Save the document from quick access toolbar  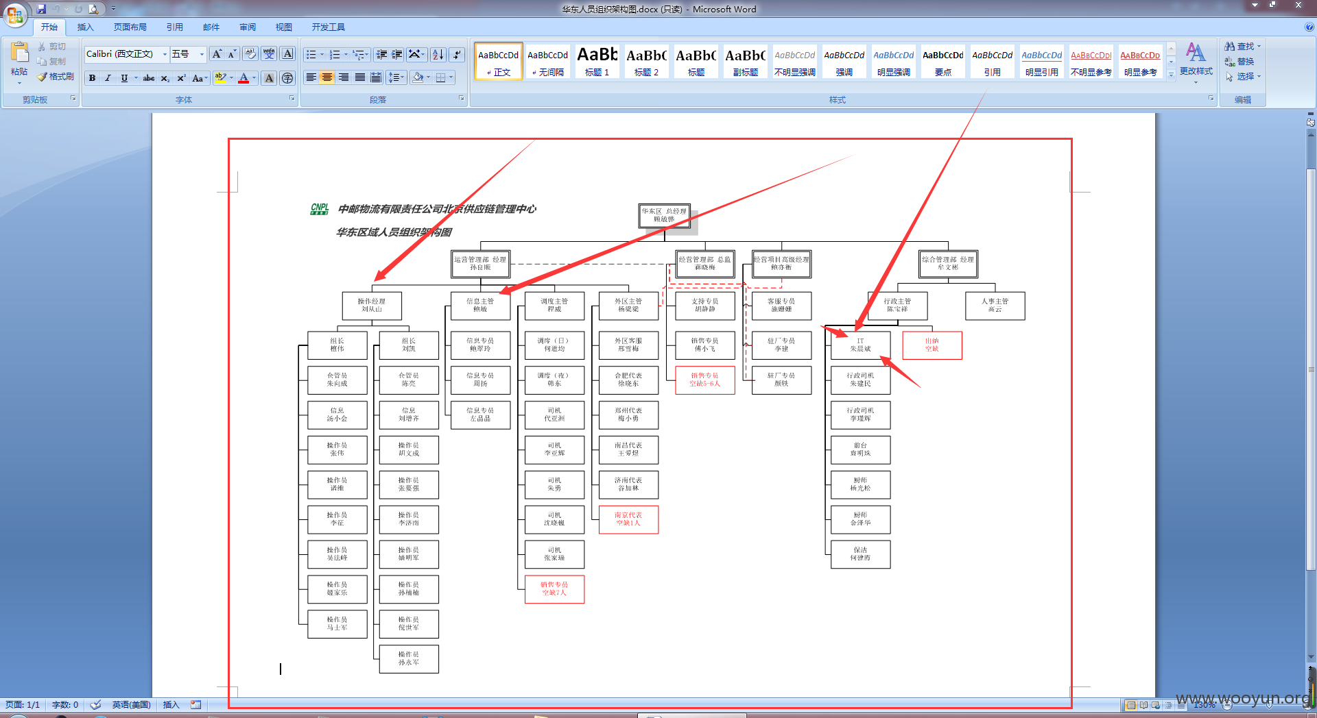tap(41, 9)
